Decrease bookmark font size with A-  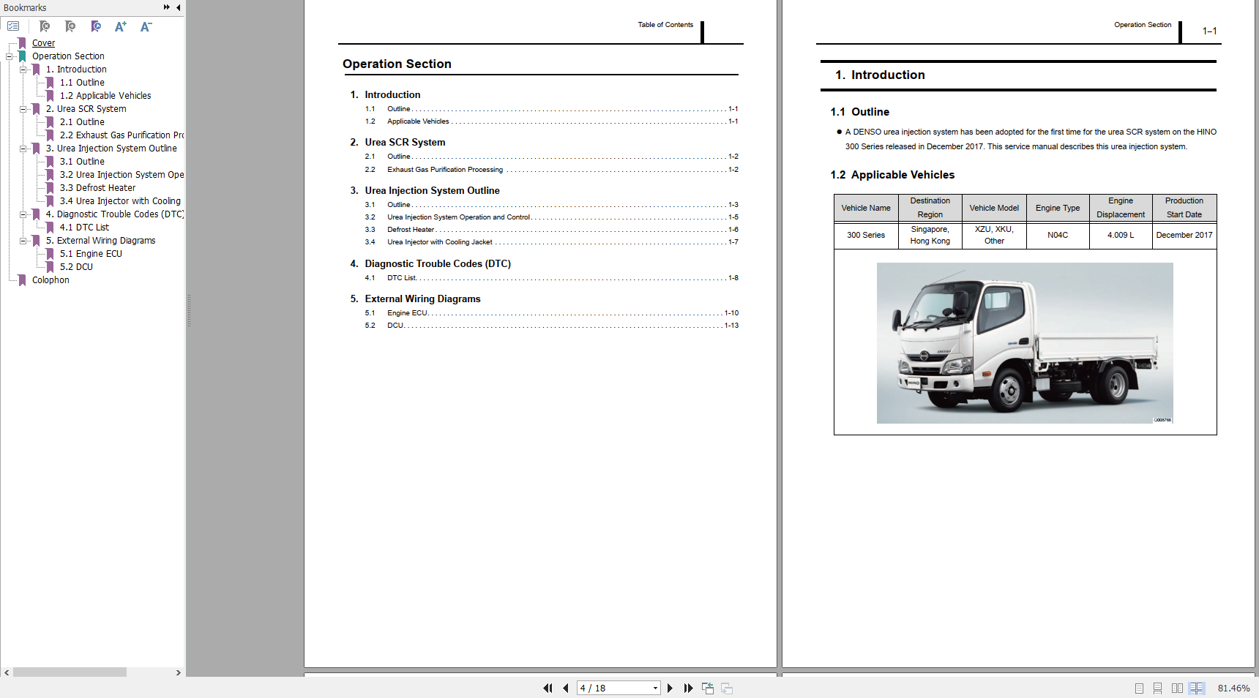click(146, 26)
